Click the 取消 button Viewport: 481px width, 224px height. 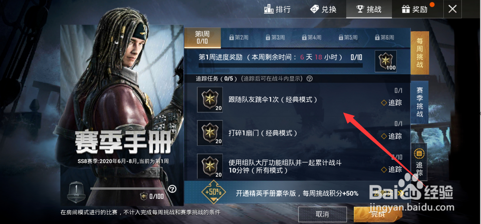[x=322, y=214]
